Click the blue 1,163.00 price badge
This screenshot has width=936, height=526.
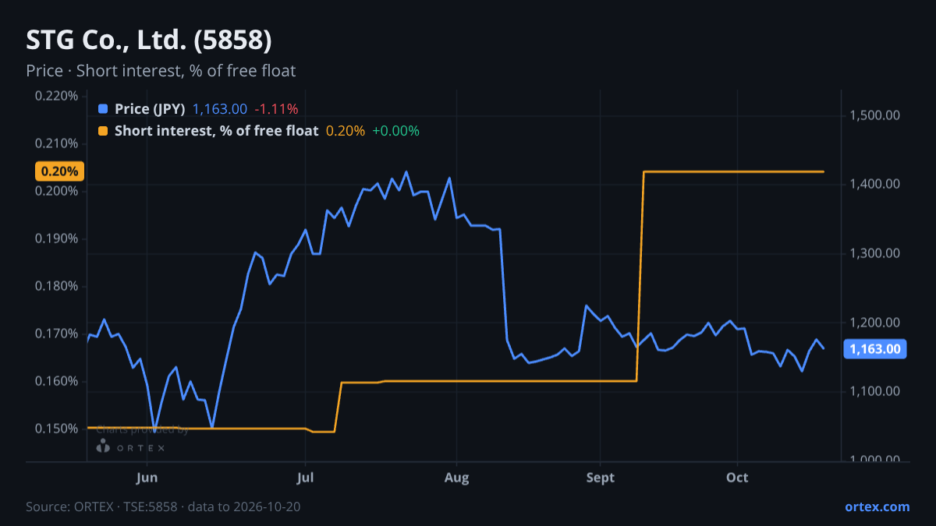(875, 349)
